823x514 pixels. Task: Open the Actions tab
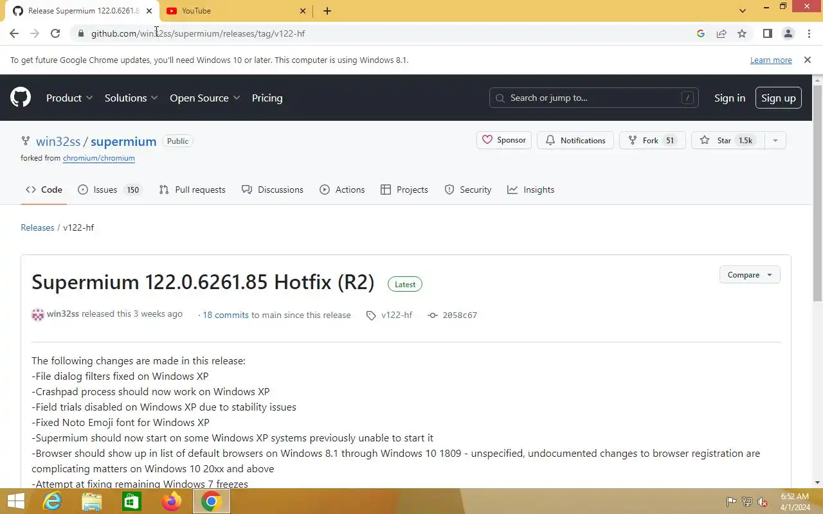tap(342, 190)
